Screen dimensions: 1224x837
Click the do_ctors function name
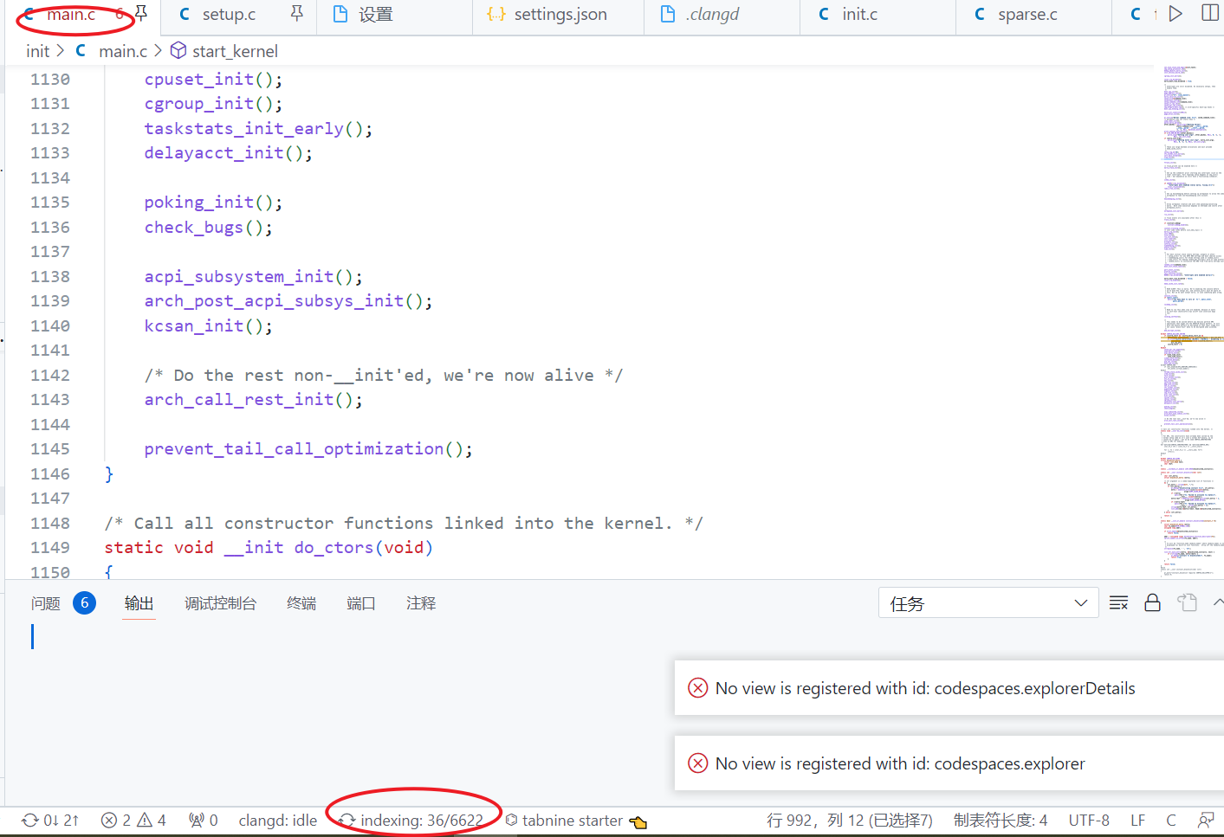(334, 547)
